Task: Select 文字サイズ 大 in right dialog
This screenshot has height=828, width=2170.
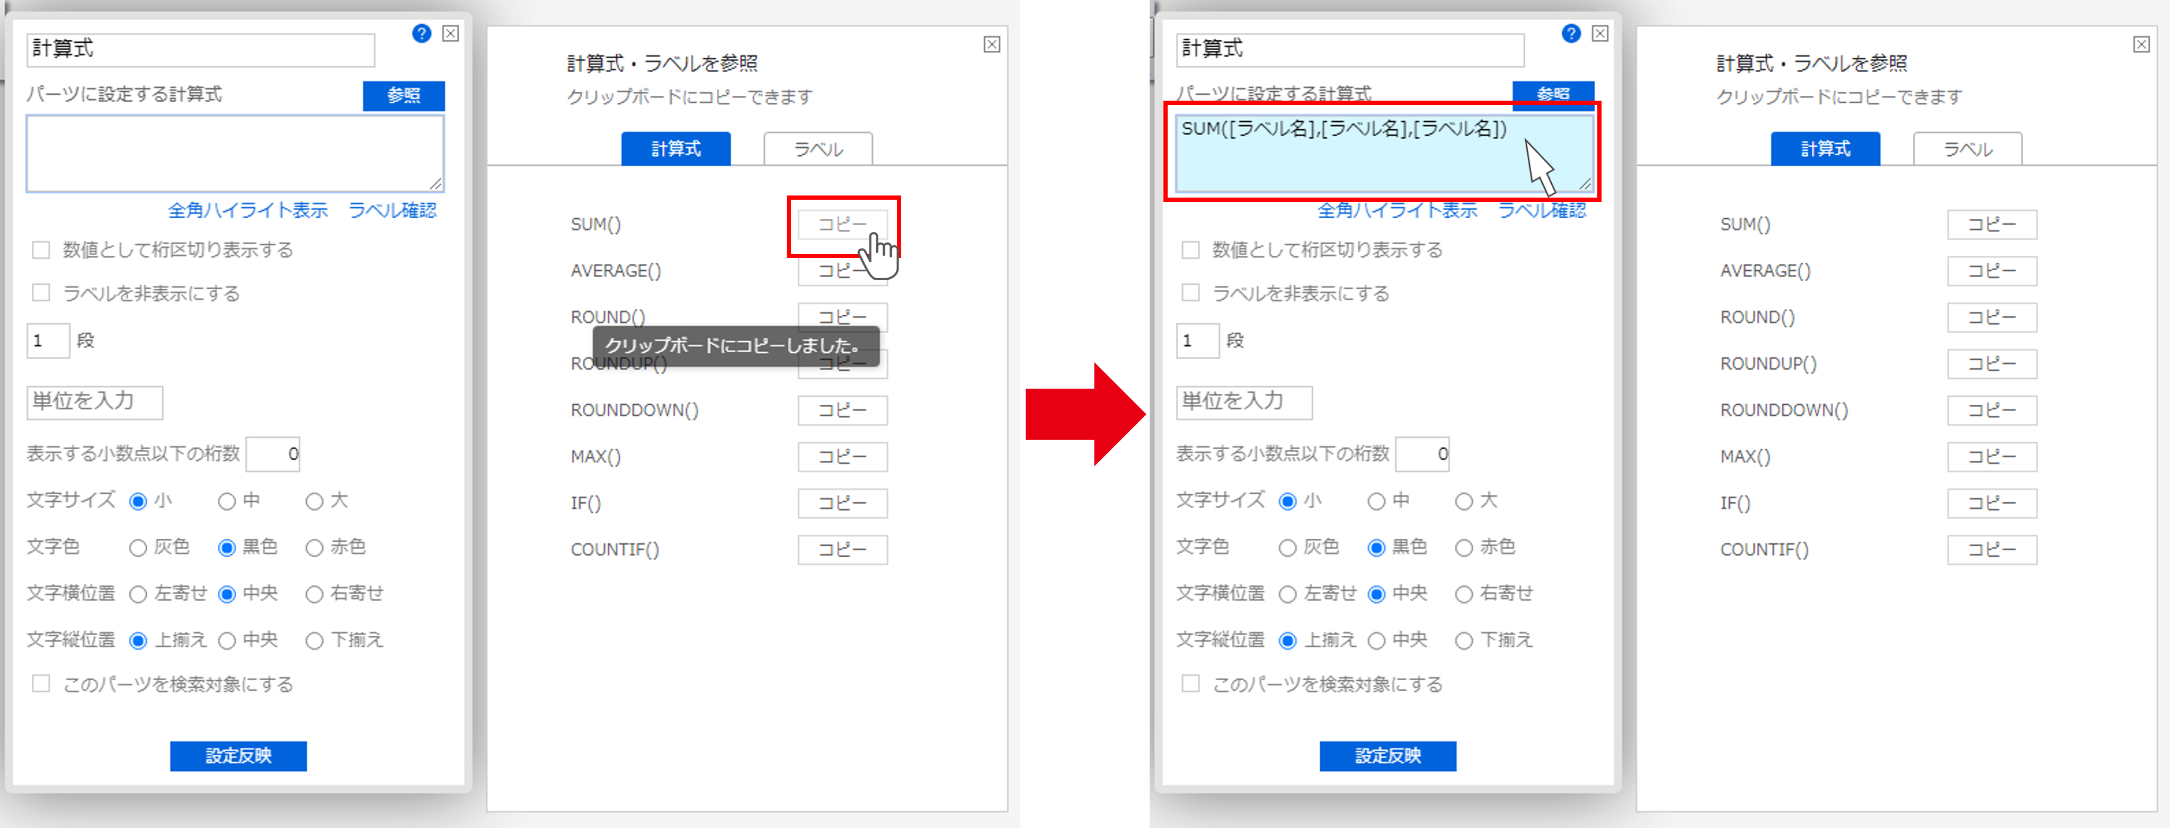Action: (1464, 502)
